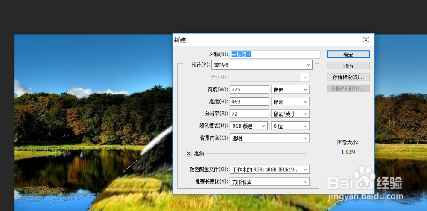427x211 pixels.
Task: Click the 取消 button
Action: click(348, 66)
